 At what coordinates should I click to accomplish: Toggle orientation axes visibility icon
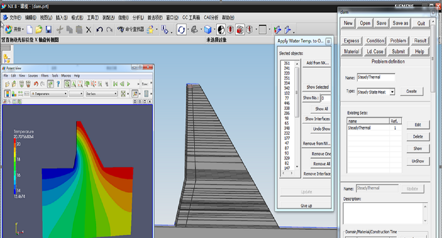[135, 94]
